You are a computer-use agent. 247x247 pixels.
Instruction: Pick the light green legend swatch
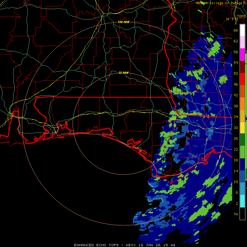(242, 152)
